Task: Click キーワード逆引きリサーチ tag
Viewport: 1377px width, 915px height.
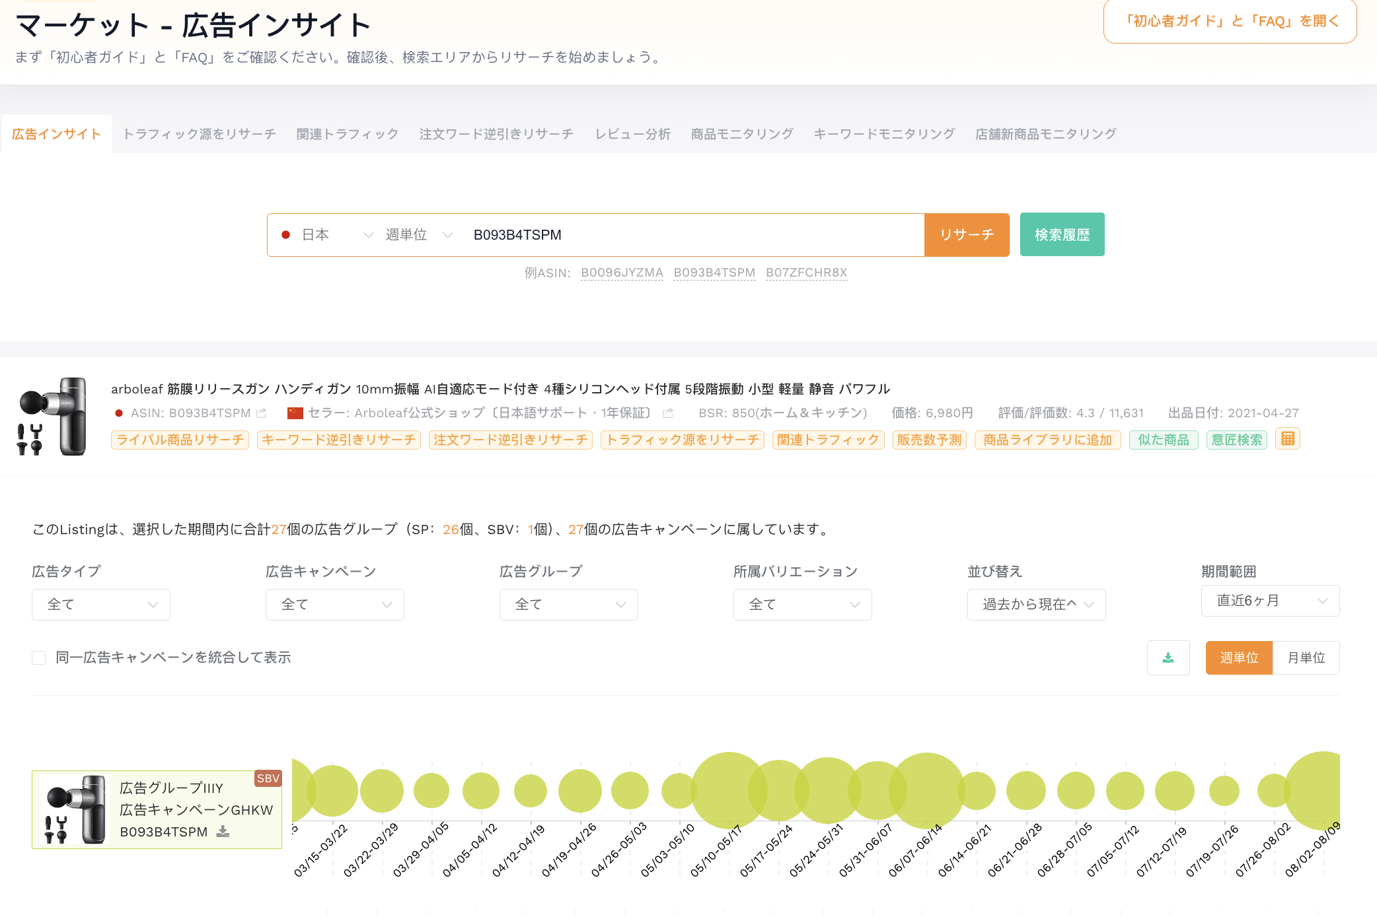Action: coord(339,440)
